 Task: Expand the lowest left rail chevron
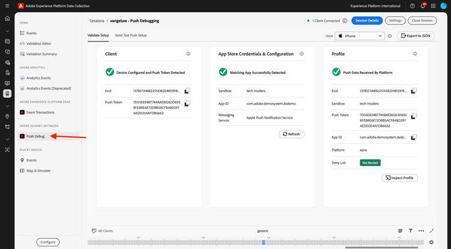7,140
